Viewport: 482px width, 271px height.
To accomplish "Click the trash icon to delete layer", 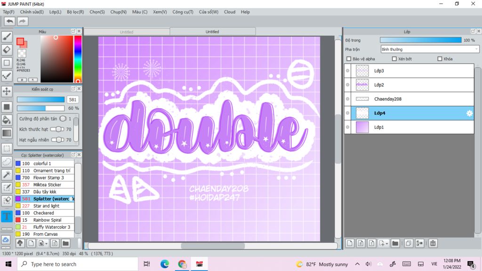I will pyautogui.click(x=433, y=243).
